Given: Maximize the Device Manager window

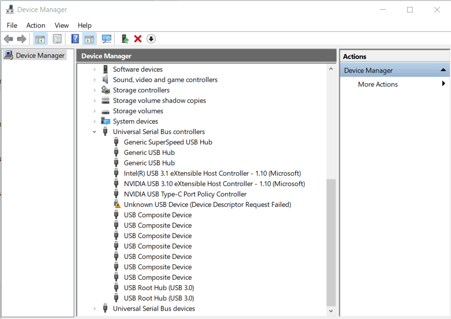Looking at the screenshot, I should [x=410, y=10].
